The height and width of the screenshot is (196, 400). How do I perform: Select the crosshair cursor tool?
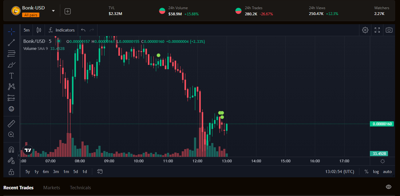point(11,32)
